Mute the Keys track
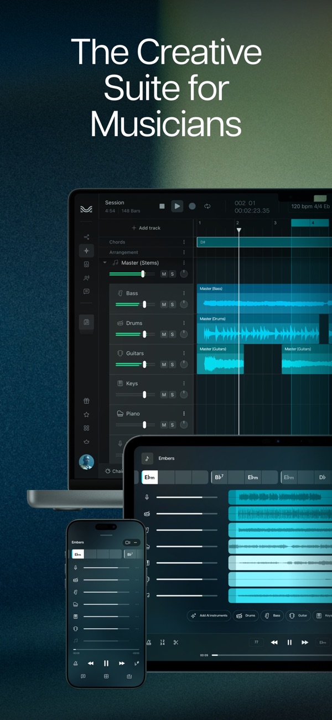The width and height of the screenshot is (332, 720). click(164, 395)
